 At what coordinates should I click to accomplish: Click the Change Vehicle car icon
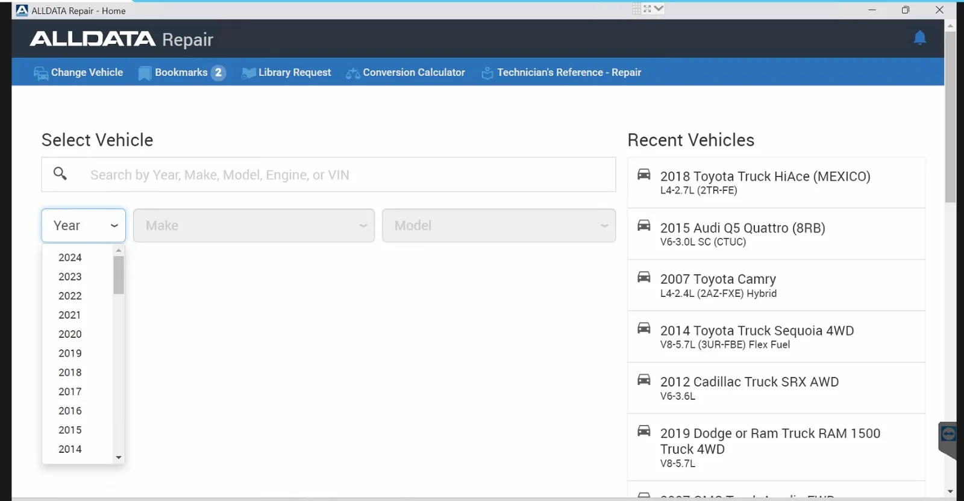pos(40,73)
